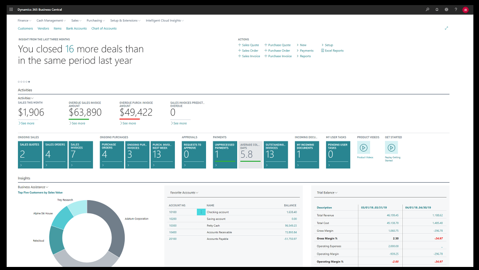Screen dimensions: 479x270
Task: Expand the Business Assistance dropdown
Action: pos(33,187)
